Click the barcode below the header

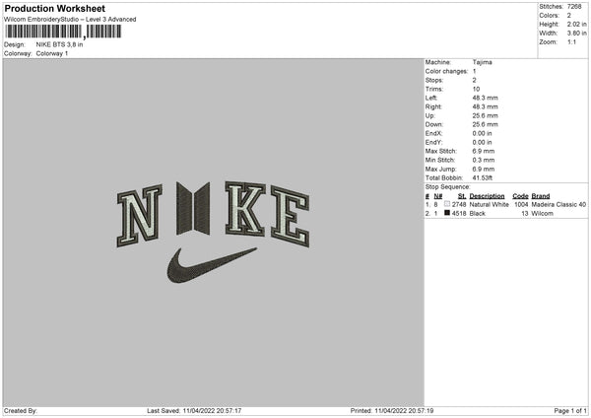click(x=63, y=32)
